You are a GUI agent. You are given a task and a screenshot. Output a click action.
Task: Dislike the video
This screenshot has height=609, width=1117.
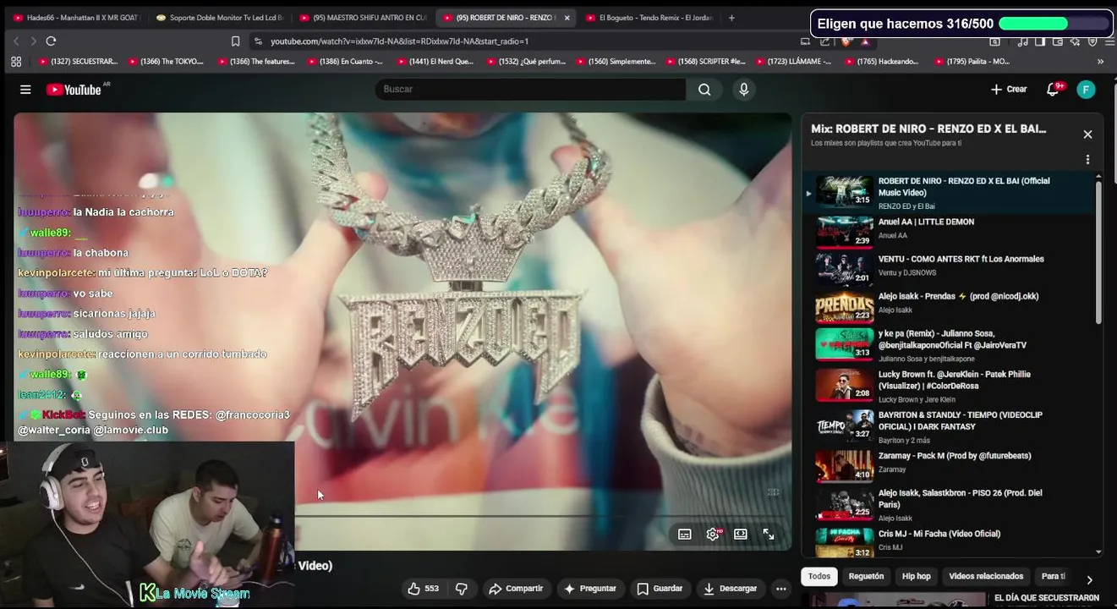pyautogui.click(x=462, y=589)
